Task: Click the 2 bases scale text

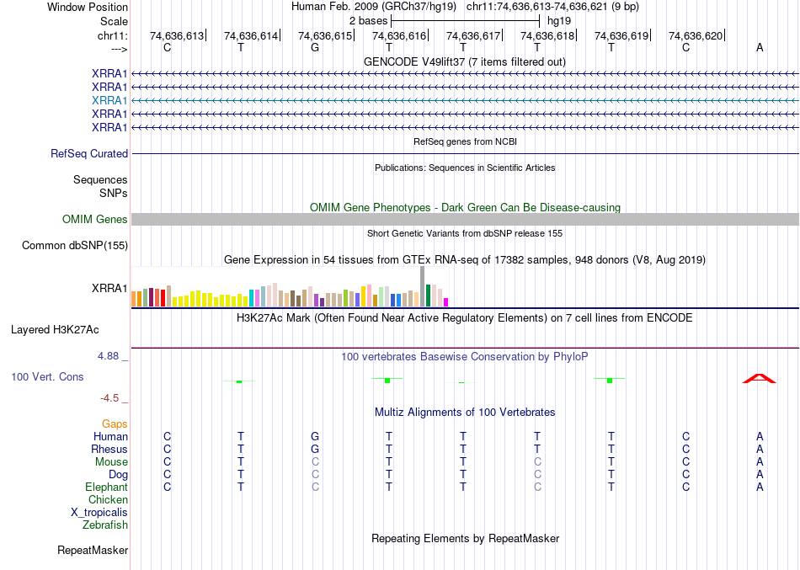Action: 368,21
